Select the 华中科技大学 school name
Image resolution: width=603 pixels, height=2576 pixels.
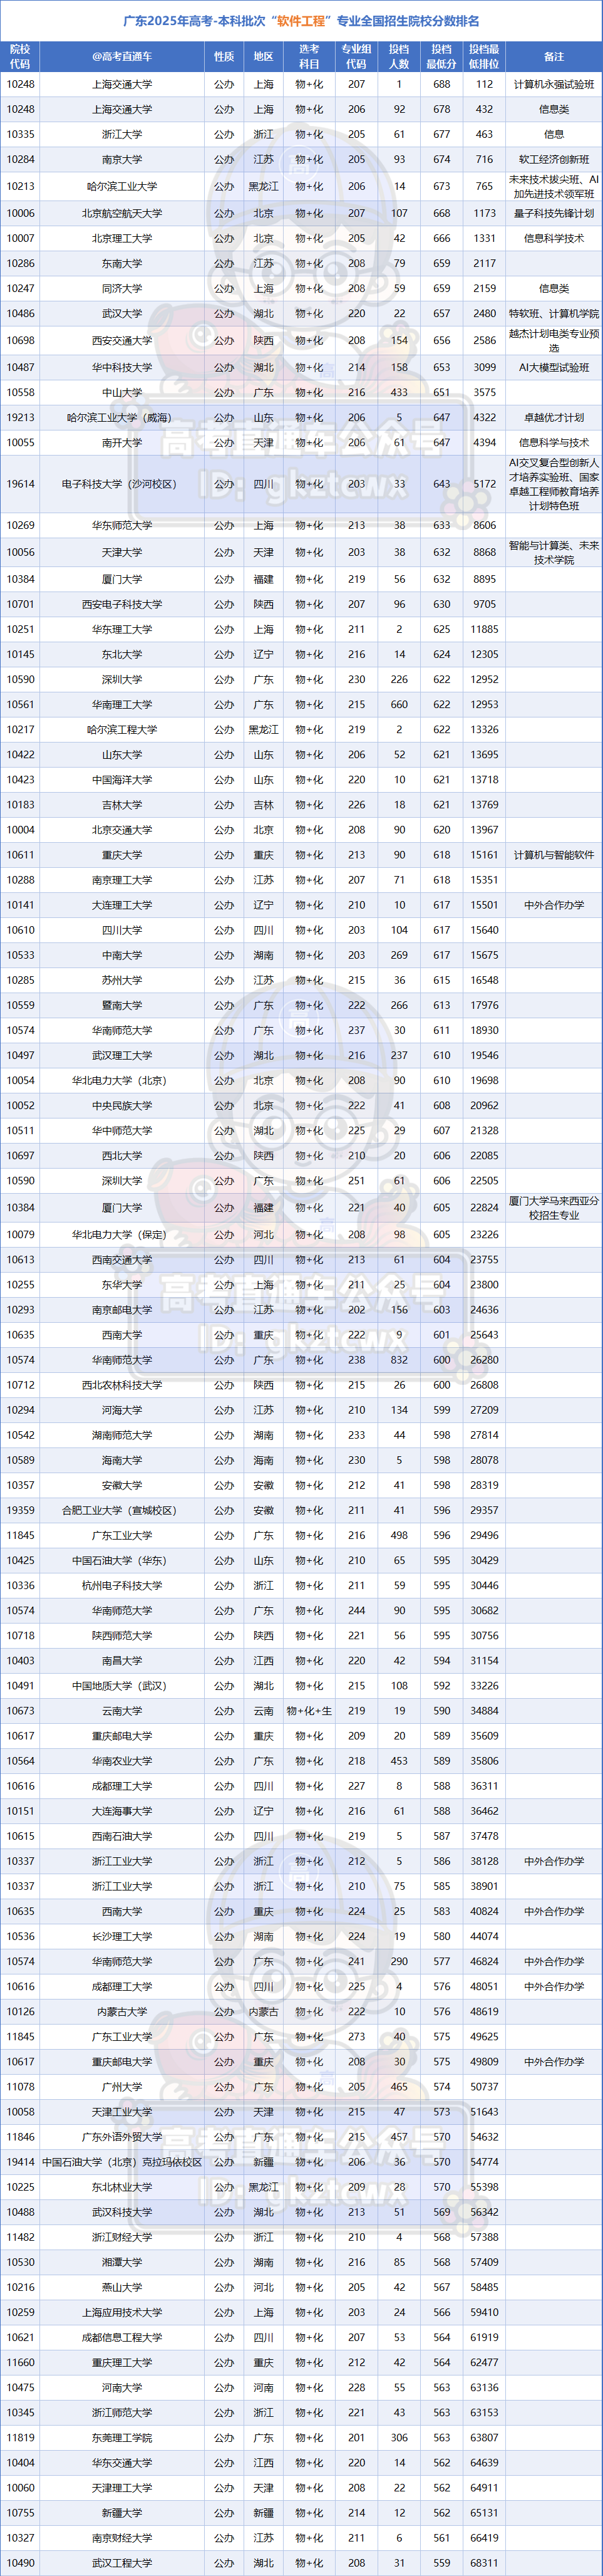coord(122,367)
